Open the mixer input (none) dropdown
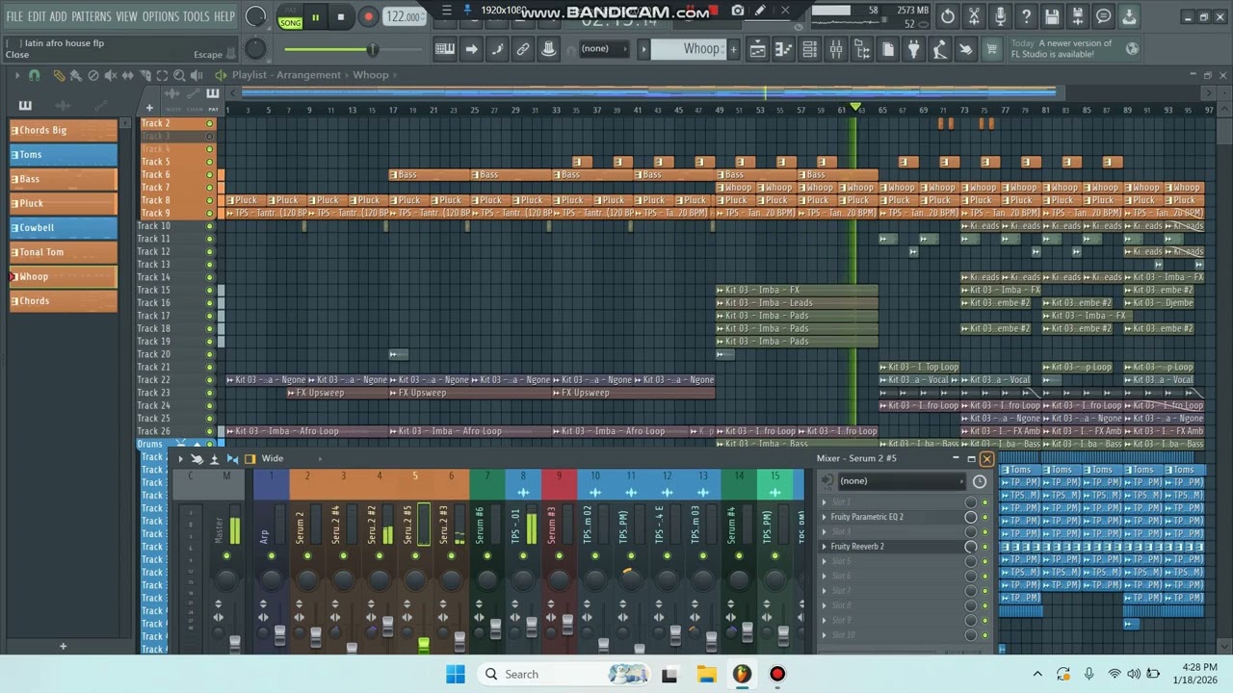The width and height of the screenshot is (1233, 693). (x=903, y=481)
